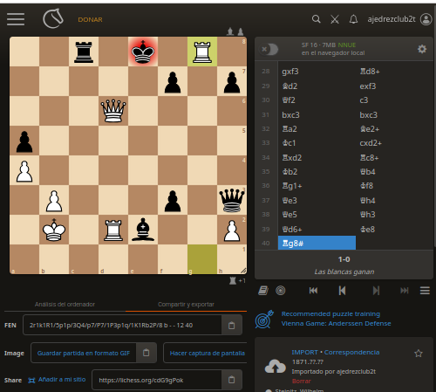This screenshot has height=392, width=436.
Task: Open the practice target icon
Action: (x=281, y=291)
